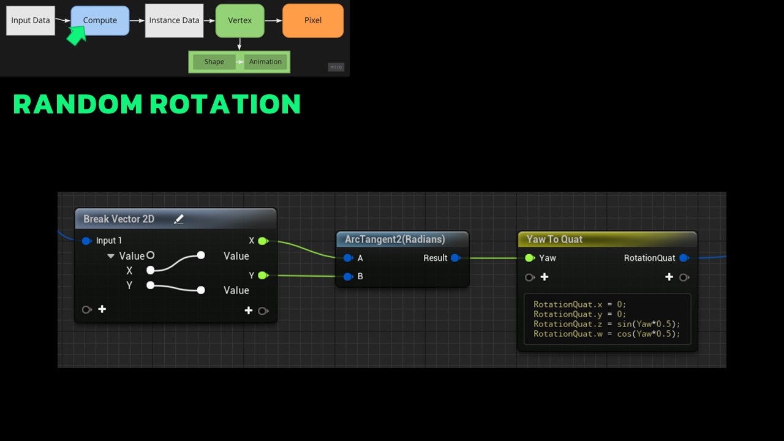Image resolution: width=784 pixels, height=441 pixels.
Task: Click the hollow circle pin beside Value
Action: 151,255
